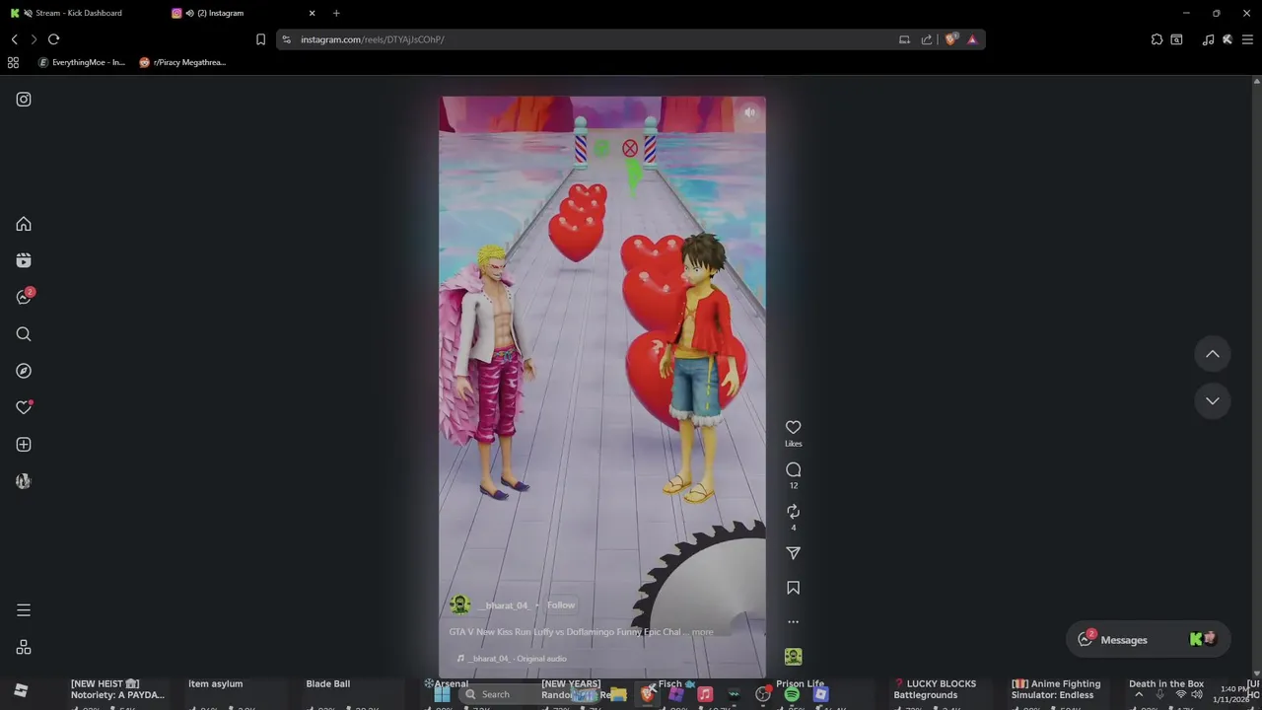Go back in browser history
Viewport: 1262px width, 710px height.
click(x=14, y=39)
